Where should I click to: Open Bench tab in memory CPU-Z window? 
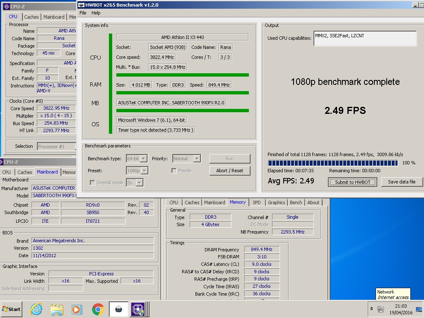click(x=296, y=202)
